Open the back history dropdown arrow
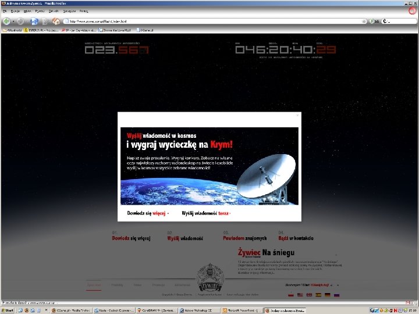Screen dimensions: 419x314 (13, 22)
